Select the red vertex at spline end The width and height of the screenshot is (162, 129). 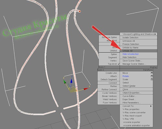pyautogui.click(x=80, y=11)
